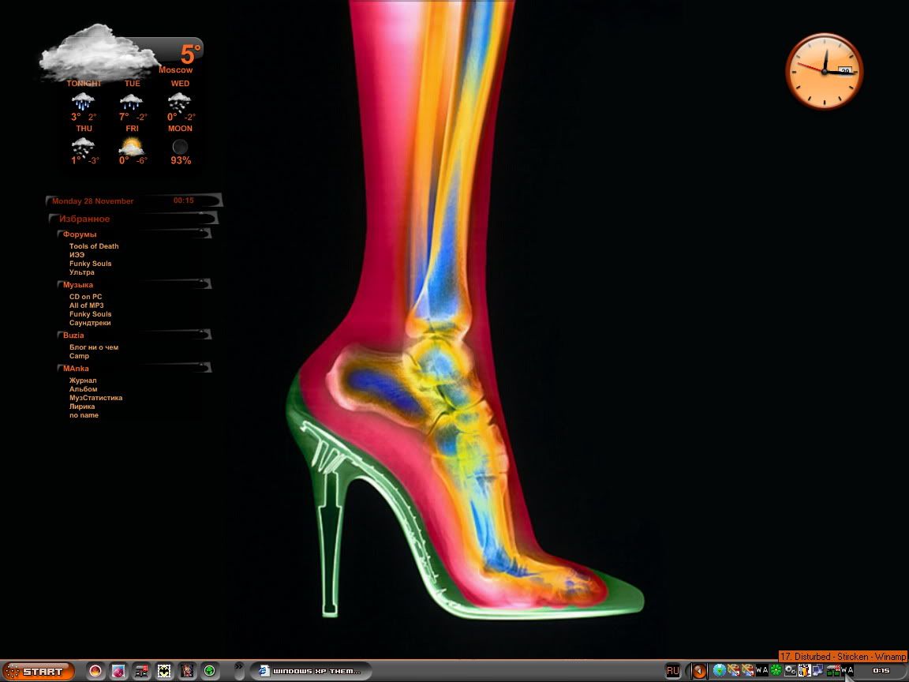This screenshot has height=682, width=909.
Task: Open the Саундтреки link
Action: tap(90, 323)
